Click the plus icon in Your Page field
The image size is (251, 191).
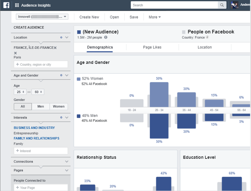coord(18,187)
